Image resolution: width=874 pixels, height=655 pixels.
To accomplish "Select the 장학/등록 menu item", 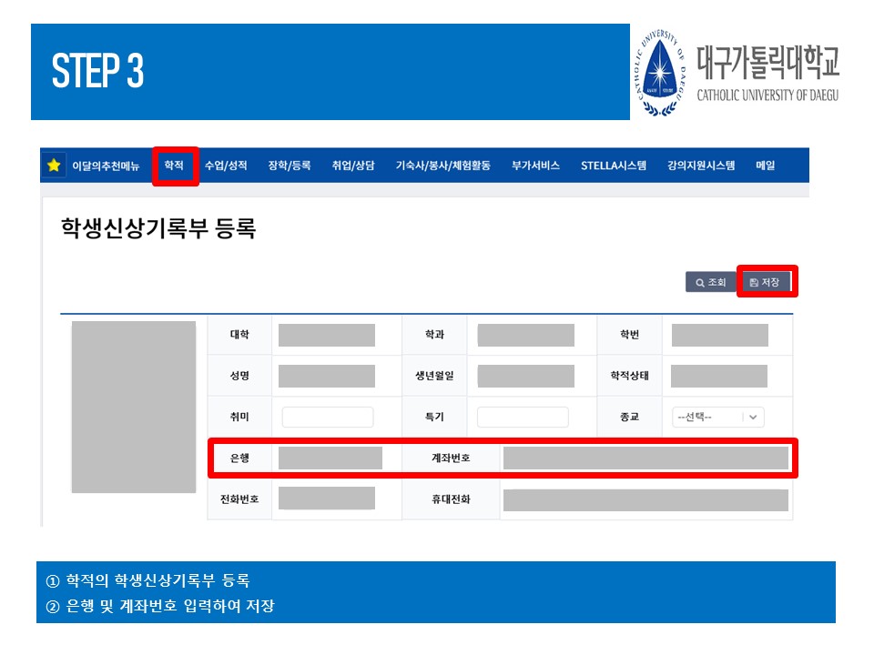I will (x=290, y=166).
